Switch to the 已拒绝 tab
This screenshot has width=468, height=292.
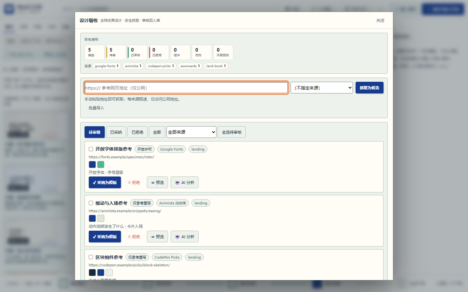pyautogui.click(x=137, y=132)
